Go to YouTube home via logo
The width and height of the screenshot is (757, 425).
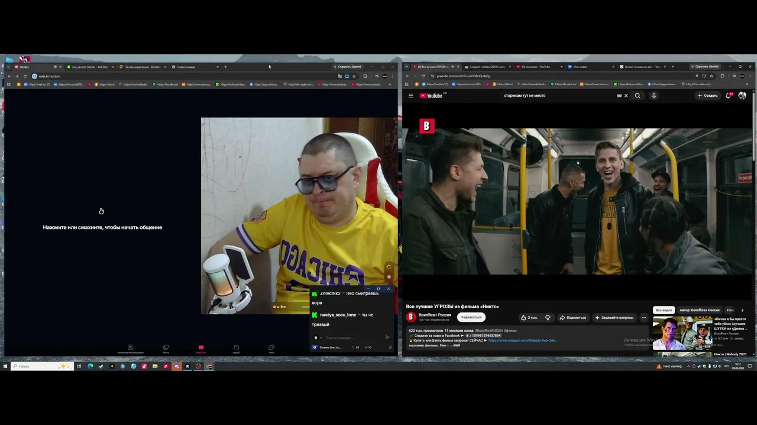click(x=431, y=96)
